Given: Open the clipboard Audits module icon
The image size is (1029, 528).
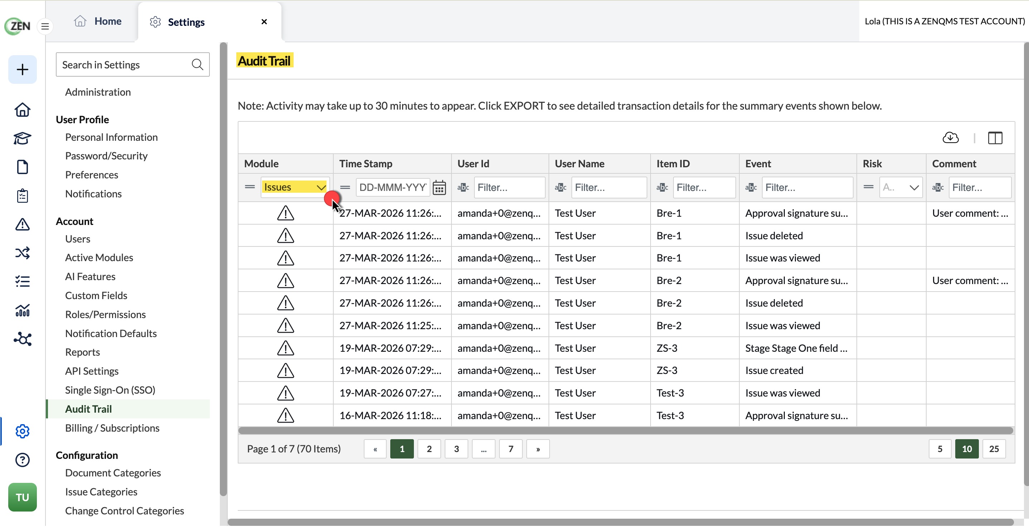Looking at the screenshot, I should [x=22, y=196].
